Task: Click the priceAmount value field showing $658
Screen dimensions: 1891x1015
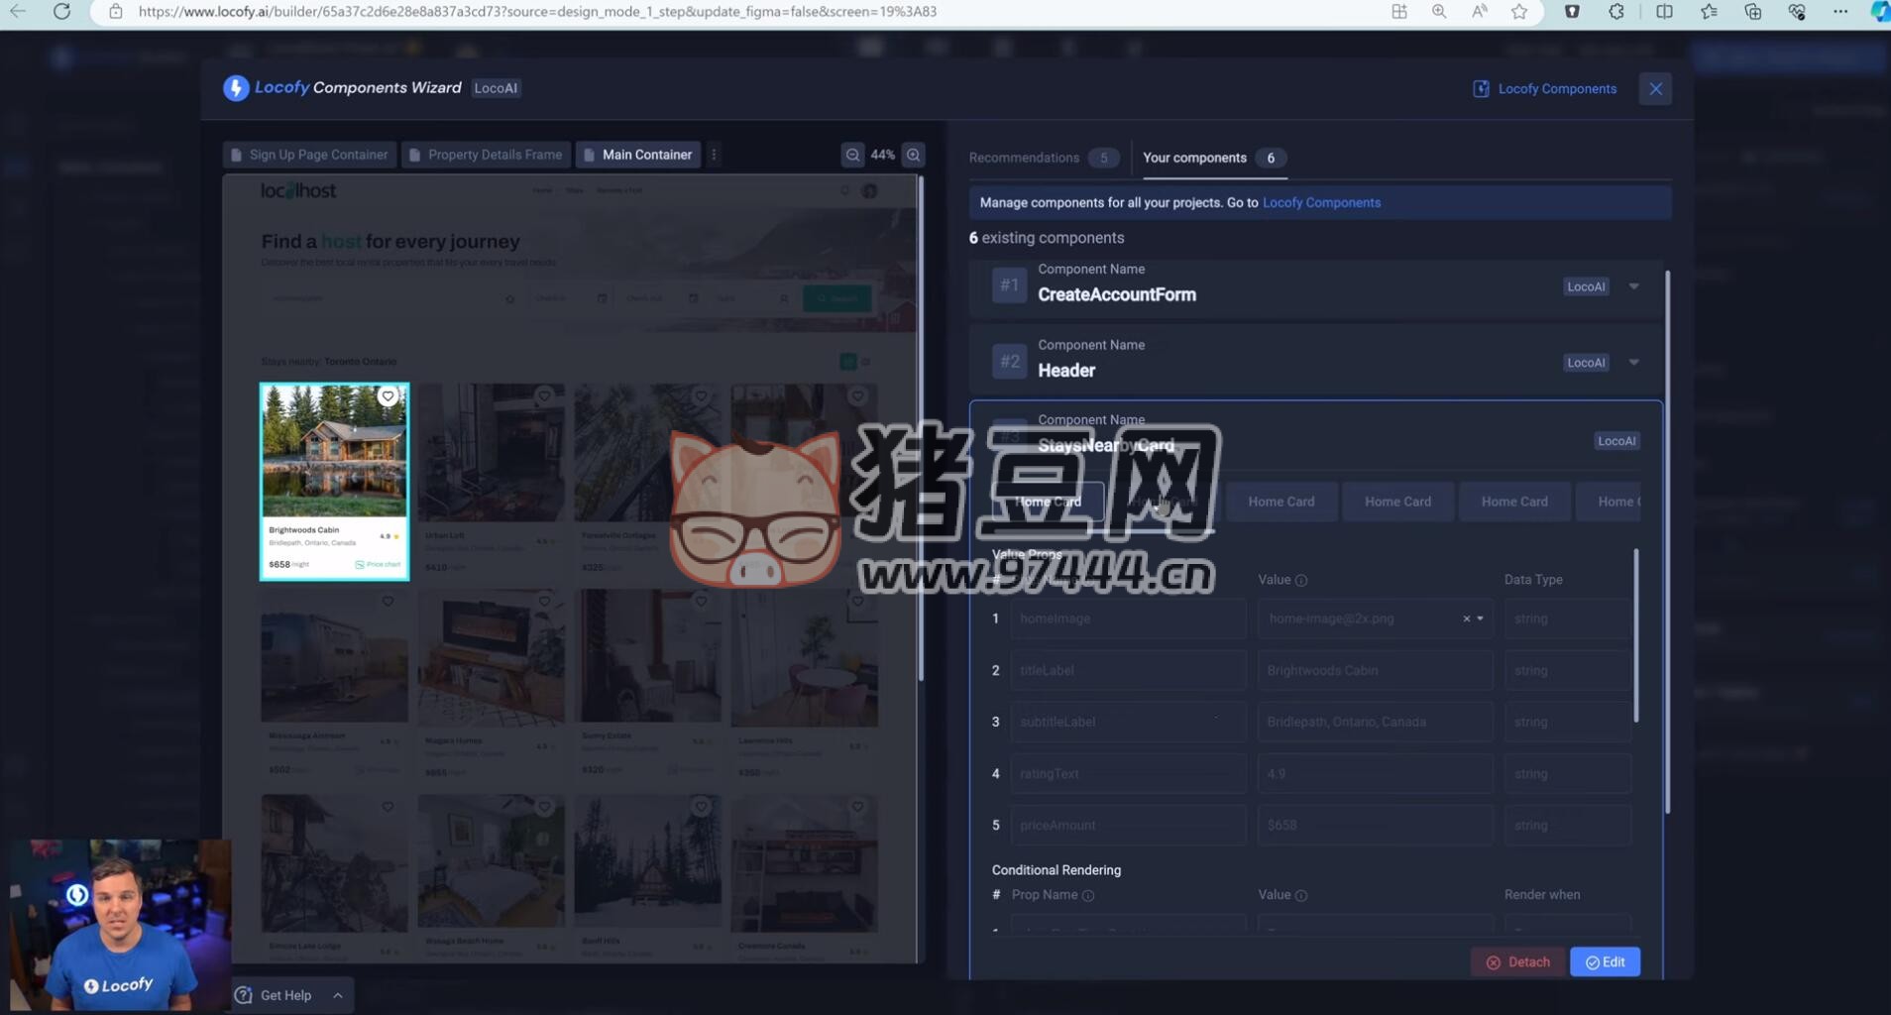Action: pos(1376,824)
